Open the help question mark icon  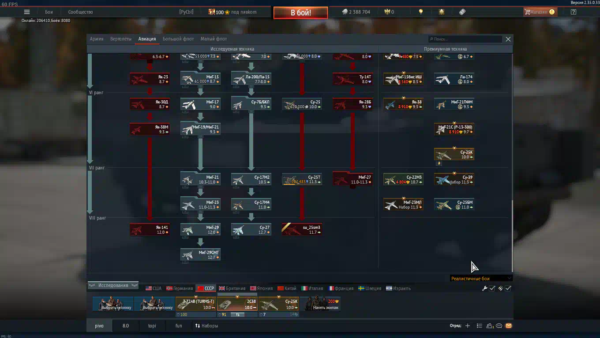pos(574,12)
